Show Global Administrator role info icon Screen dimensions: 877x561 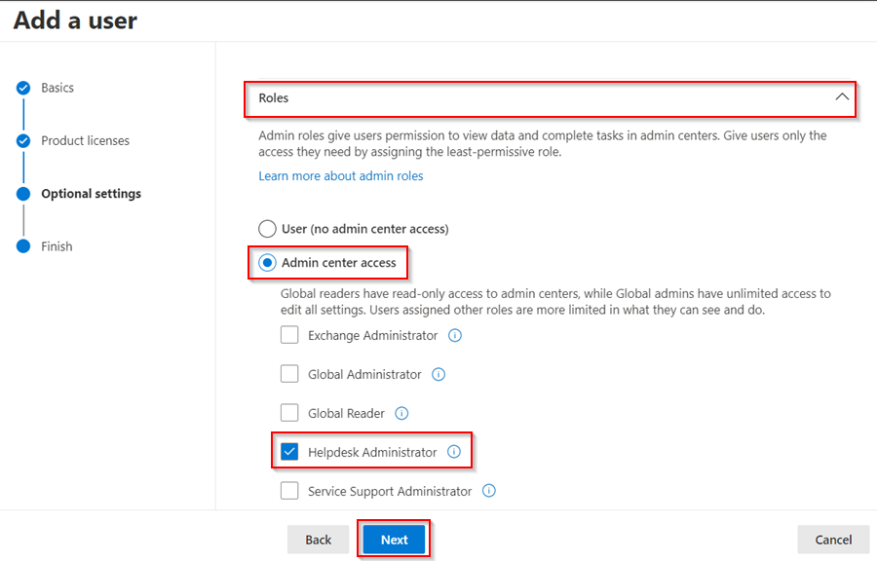pos(438,374)
